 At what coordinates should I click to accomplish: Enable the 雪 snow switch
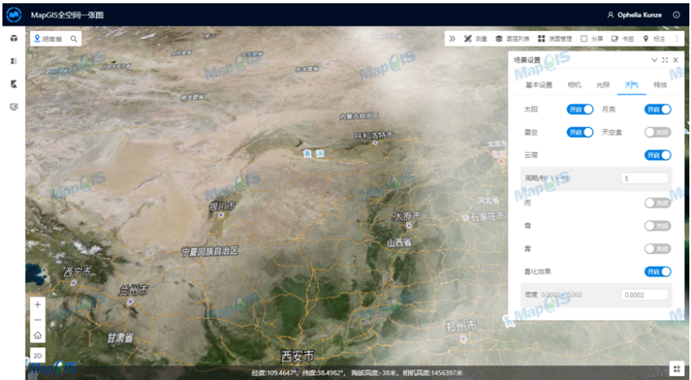tap(658, 226)
